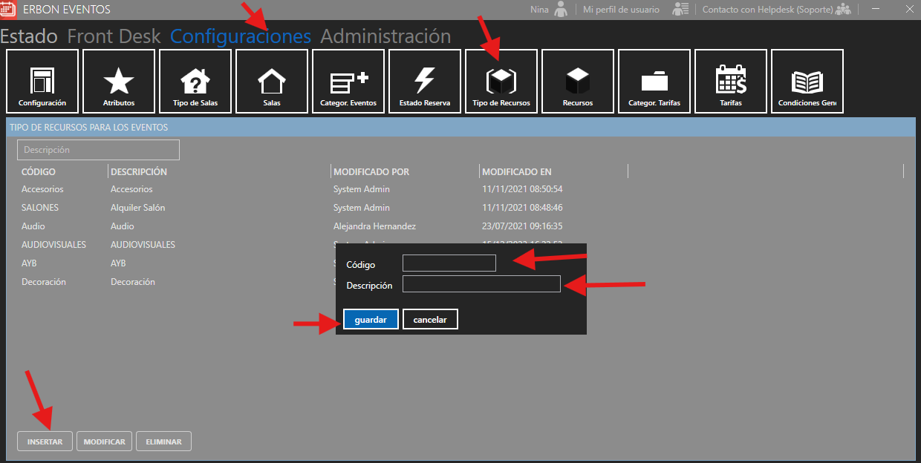
Task: Open Categor. Eventos tile
Action: click(348, 81)
